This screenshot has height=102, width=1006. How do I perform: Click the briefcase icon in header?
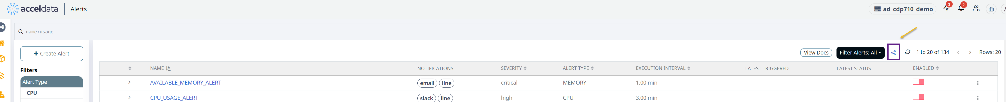coord(991,9)
